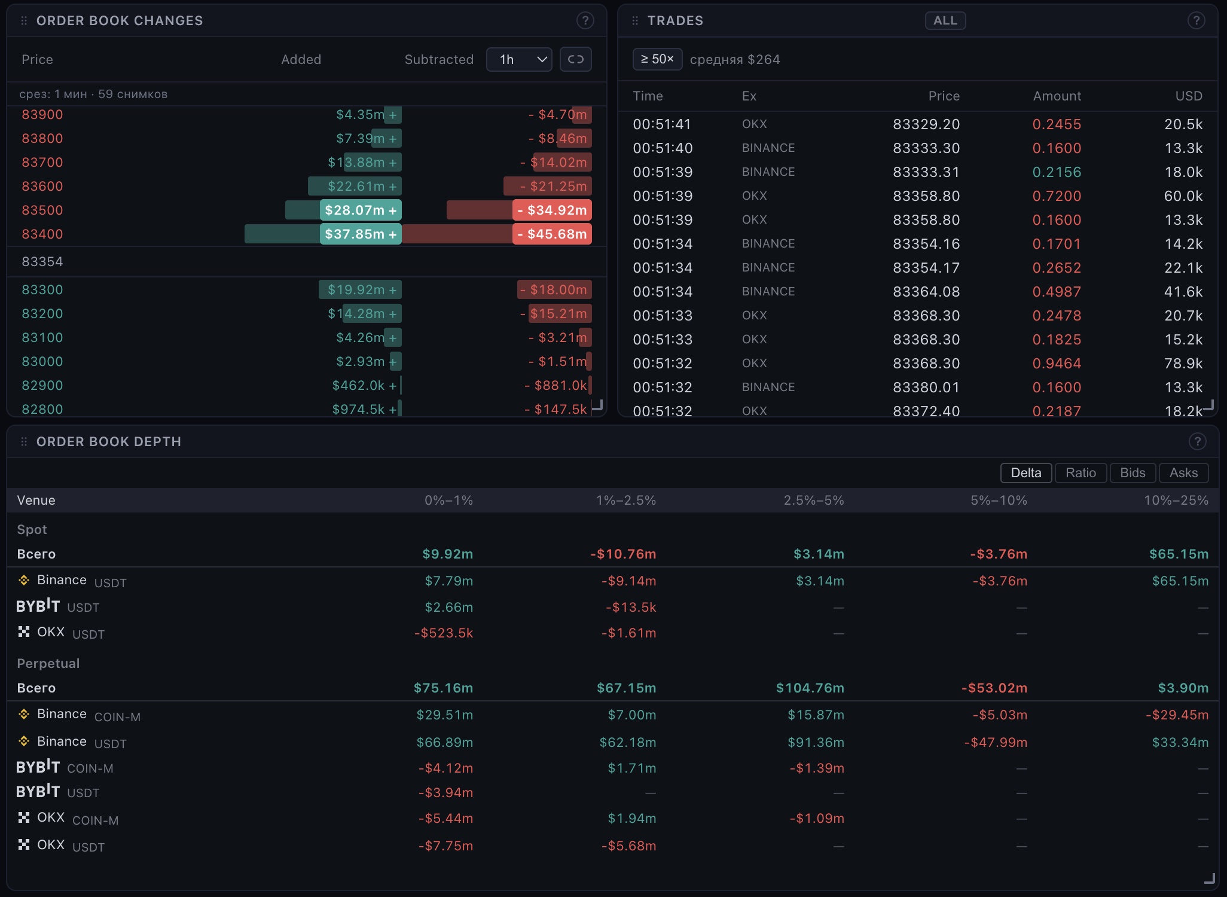Screen dimensions: 1227x897
Task: Click Order Book Depth resize corner handle
Action: coord(1209,878)
